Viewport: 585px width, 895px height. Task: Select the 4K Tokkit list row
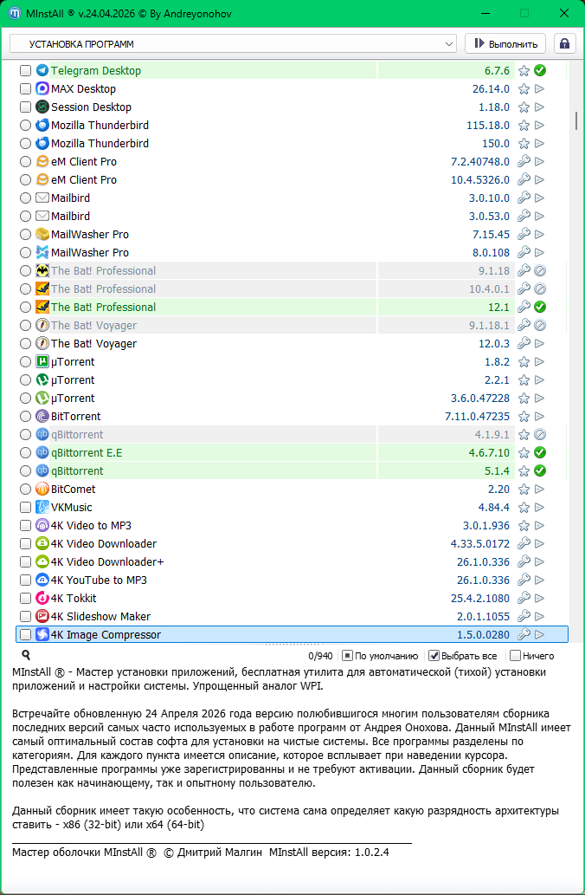260,599
